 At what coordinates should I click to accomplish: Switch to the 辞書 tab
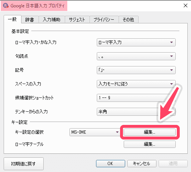click(30, 20)
